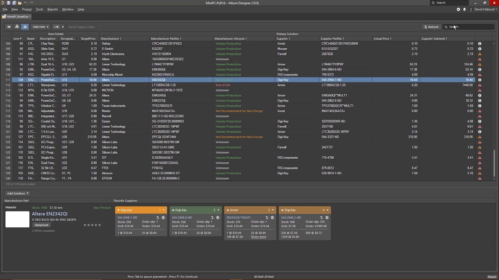Open the dropdown on Arrow supplier card 3
The image size is (499, 280).
pyautogui.click(x=273, y=210)
